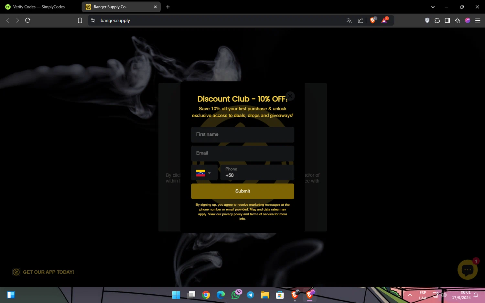Open the volume control in tray
485x303 pixels.
coord(444,295)
